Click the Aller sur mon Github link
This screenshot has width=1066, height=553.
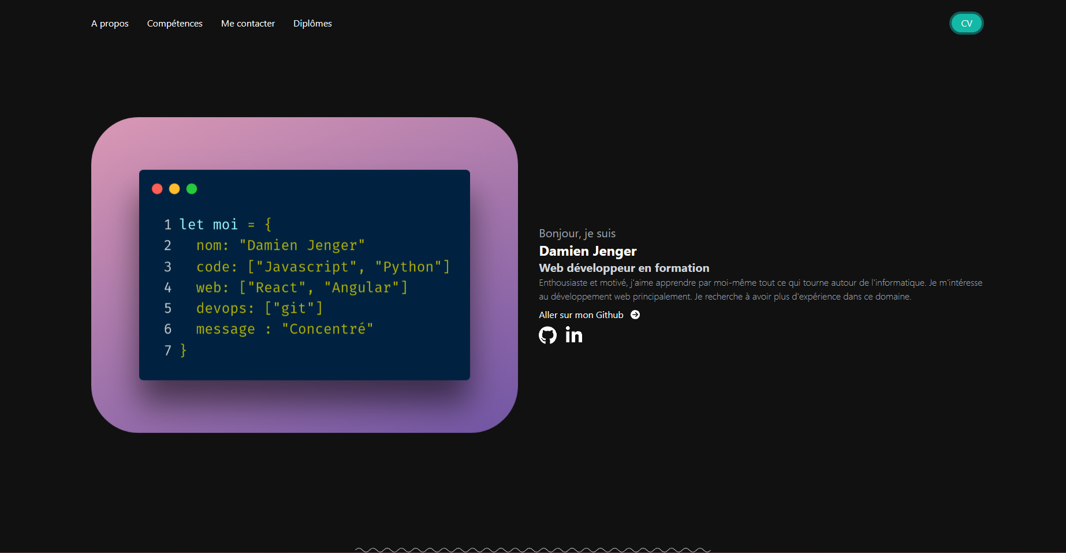581,315
